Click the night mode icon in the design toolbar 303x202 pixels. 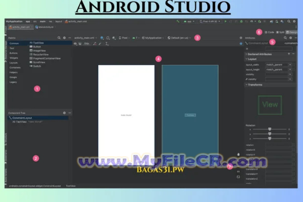[114, 38]
